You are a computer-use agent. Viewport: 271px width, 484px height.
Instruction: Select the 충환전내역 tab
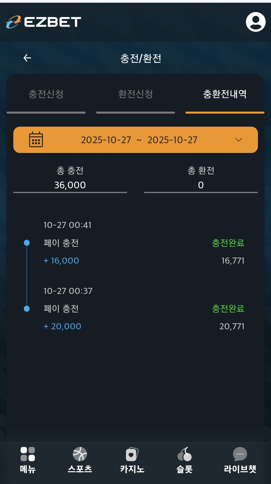(x=225, y=94)
